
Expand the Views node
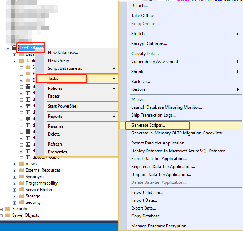coord(14,164)
